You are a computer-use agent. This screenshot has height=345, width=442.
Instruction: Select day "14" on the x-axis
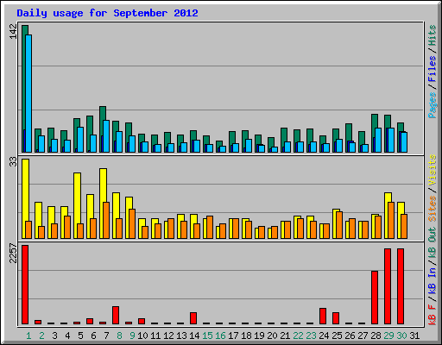pyautogui.click(x=194, y=336)
